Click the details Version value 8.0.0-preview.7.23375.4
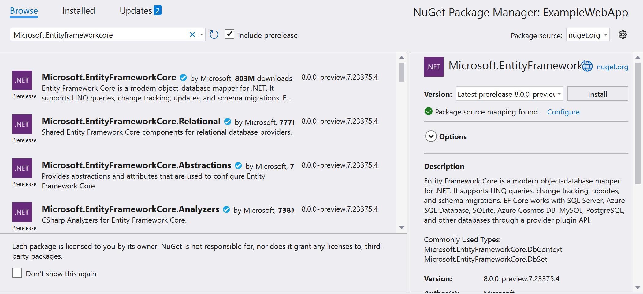Viewport: 643px width, 294px height. click(521, 279)
